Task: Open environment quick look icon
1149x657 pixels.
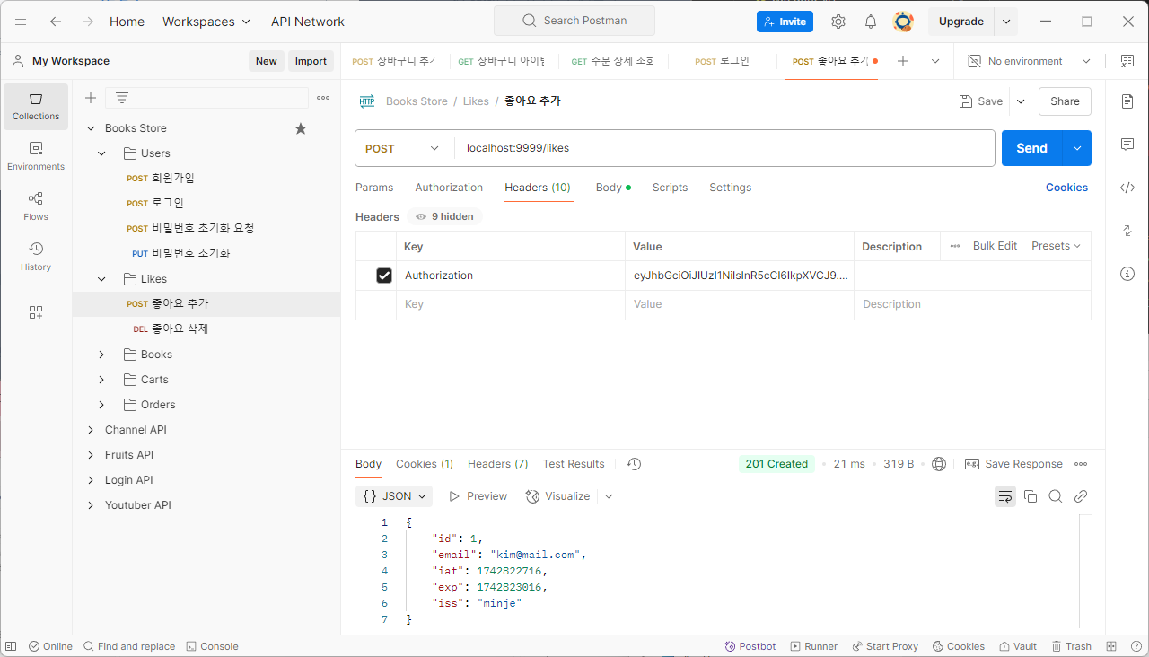Action: [x=1127, y=61]
